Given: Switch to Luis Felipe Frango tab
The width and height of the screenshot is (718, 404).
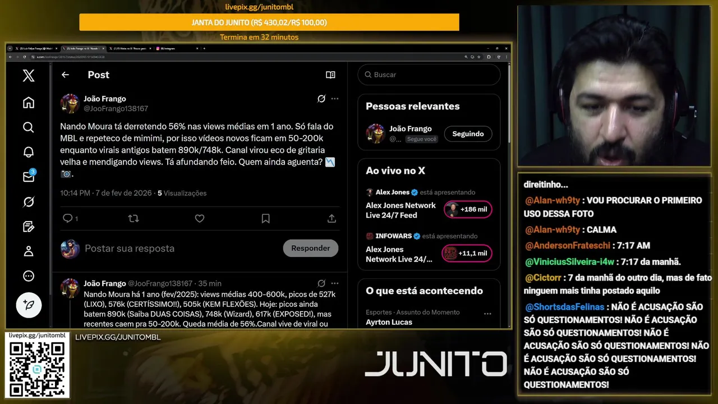Looking at the screenshot, I should (x=35, y=48).
